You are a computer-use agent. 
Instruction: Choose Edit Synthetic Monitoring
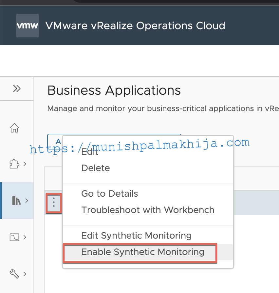pos(137,235)
